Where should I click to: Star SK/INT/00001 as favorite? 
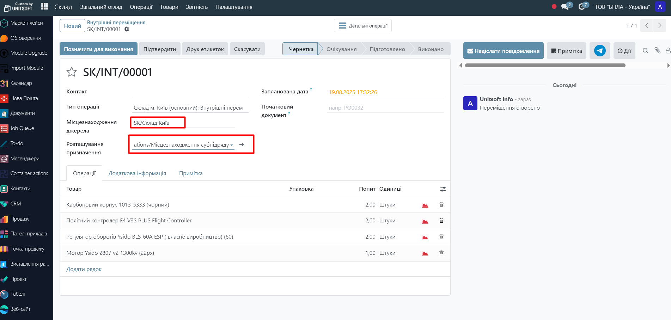pyautogui.click(x=72, y=72)
